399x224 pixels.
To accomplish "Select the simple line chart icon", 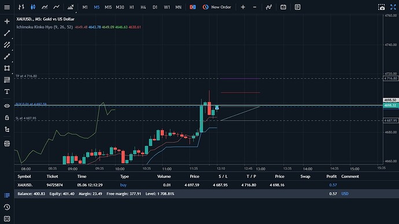I will point(56,7).
